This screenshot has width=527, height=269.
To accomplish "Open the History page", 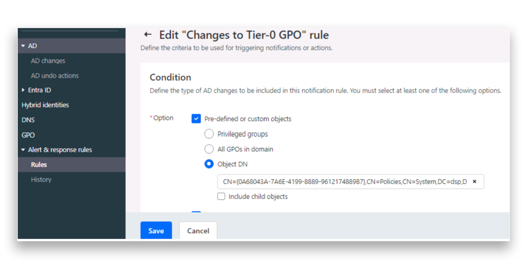I will pyautogui.click(x=41, y=179).
